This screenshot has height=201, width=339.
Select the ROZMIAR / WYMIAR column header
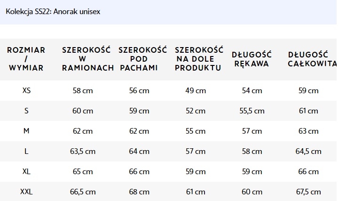pyautogui.click(x=26, y=59)
